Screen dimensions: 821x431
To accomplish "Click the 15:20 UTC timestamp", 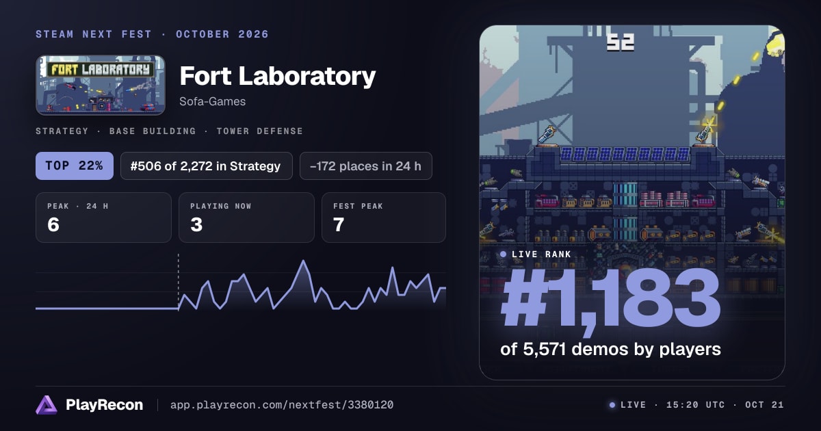I will (x=696, y=405).
